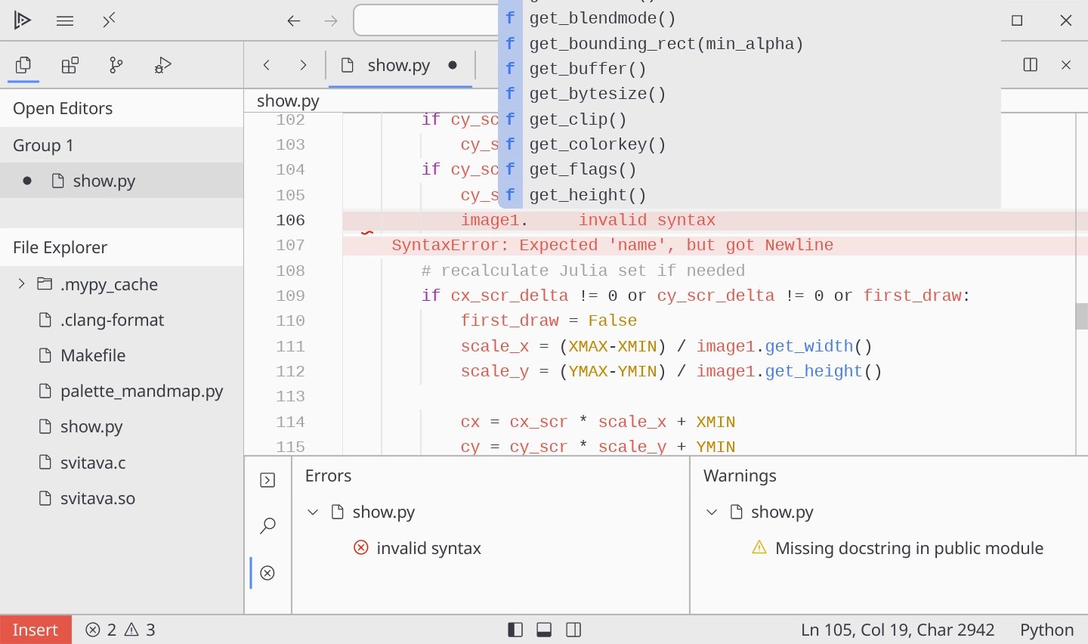Open the Extensions view icon
This screenshot has height=644, width=1088.
coord(70,66)
